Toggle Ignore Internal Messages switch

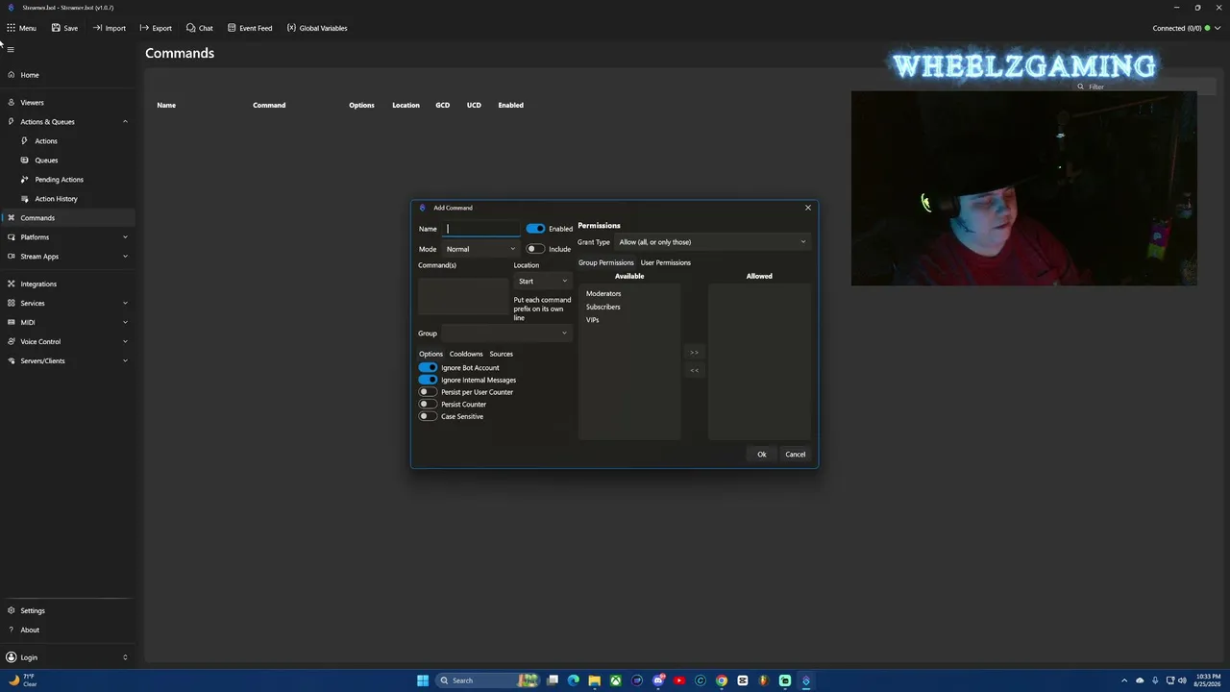(428, 380)
